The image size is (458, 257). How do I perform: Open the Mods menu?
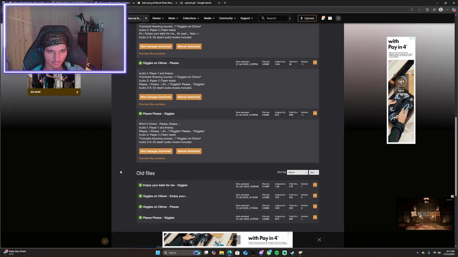coord(173,18)
